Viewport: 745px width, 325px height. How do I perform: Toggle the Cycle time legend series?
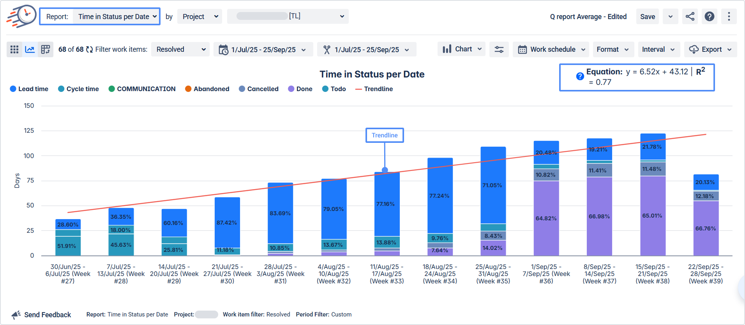[78, 89]
